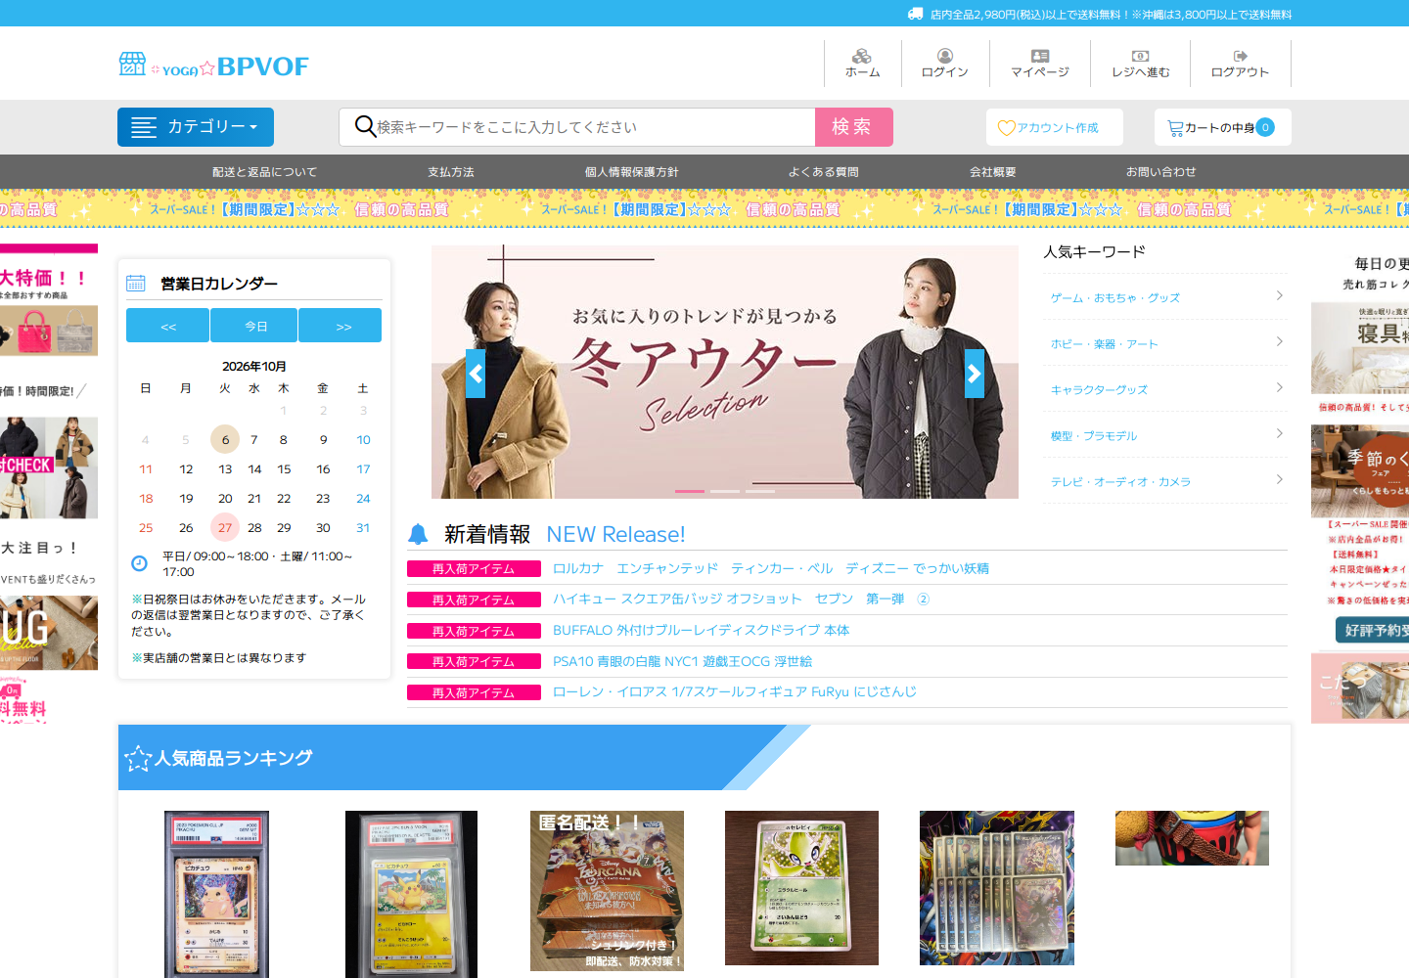Open PSA10 青眼の白龍 news link
Viewport: 1409px width, 978px height.
(682, 662)
